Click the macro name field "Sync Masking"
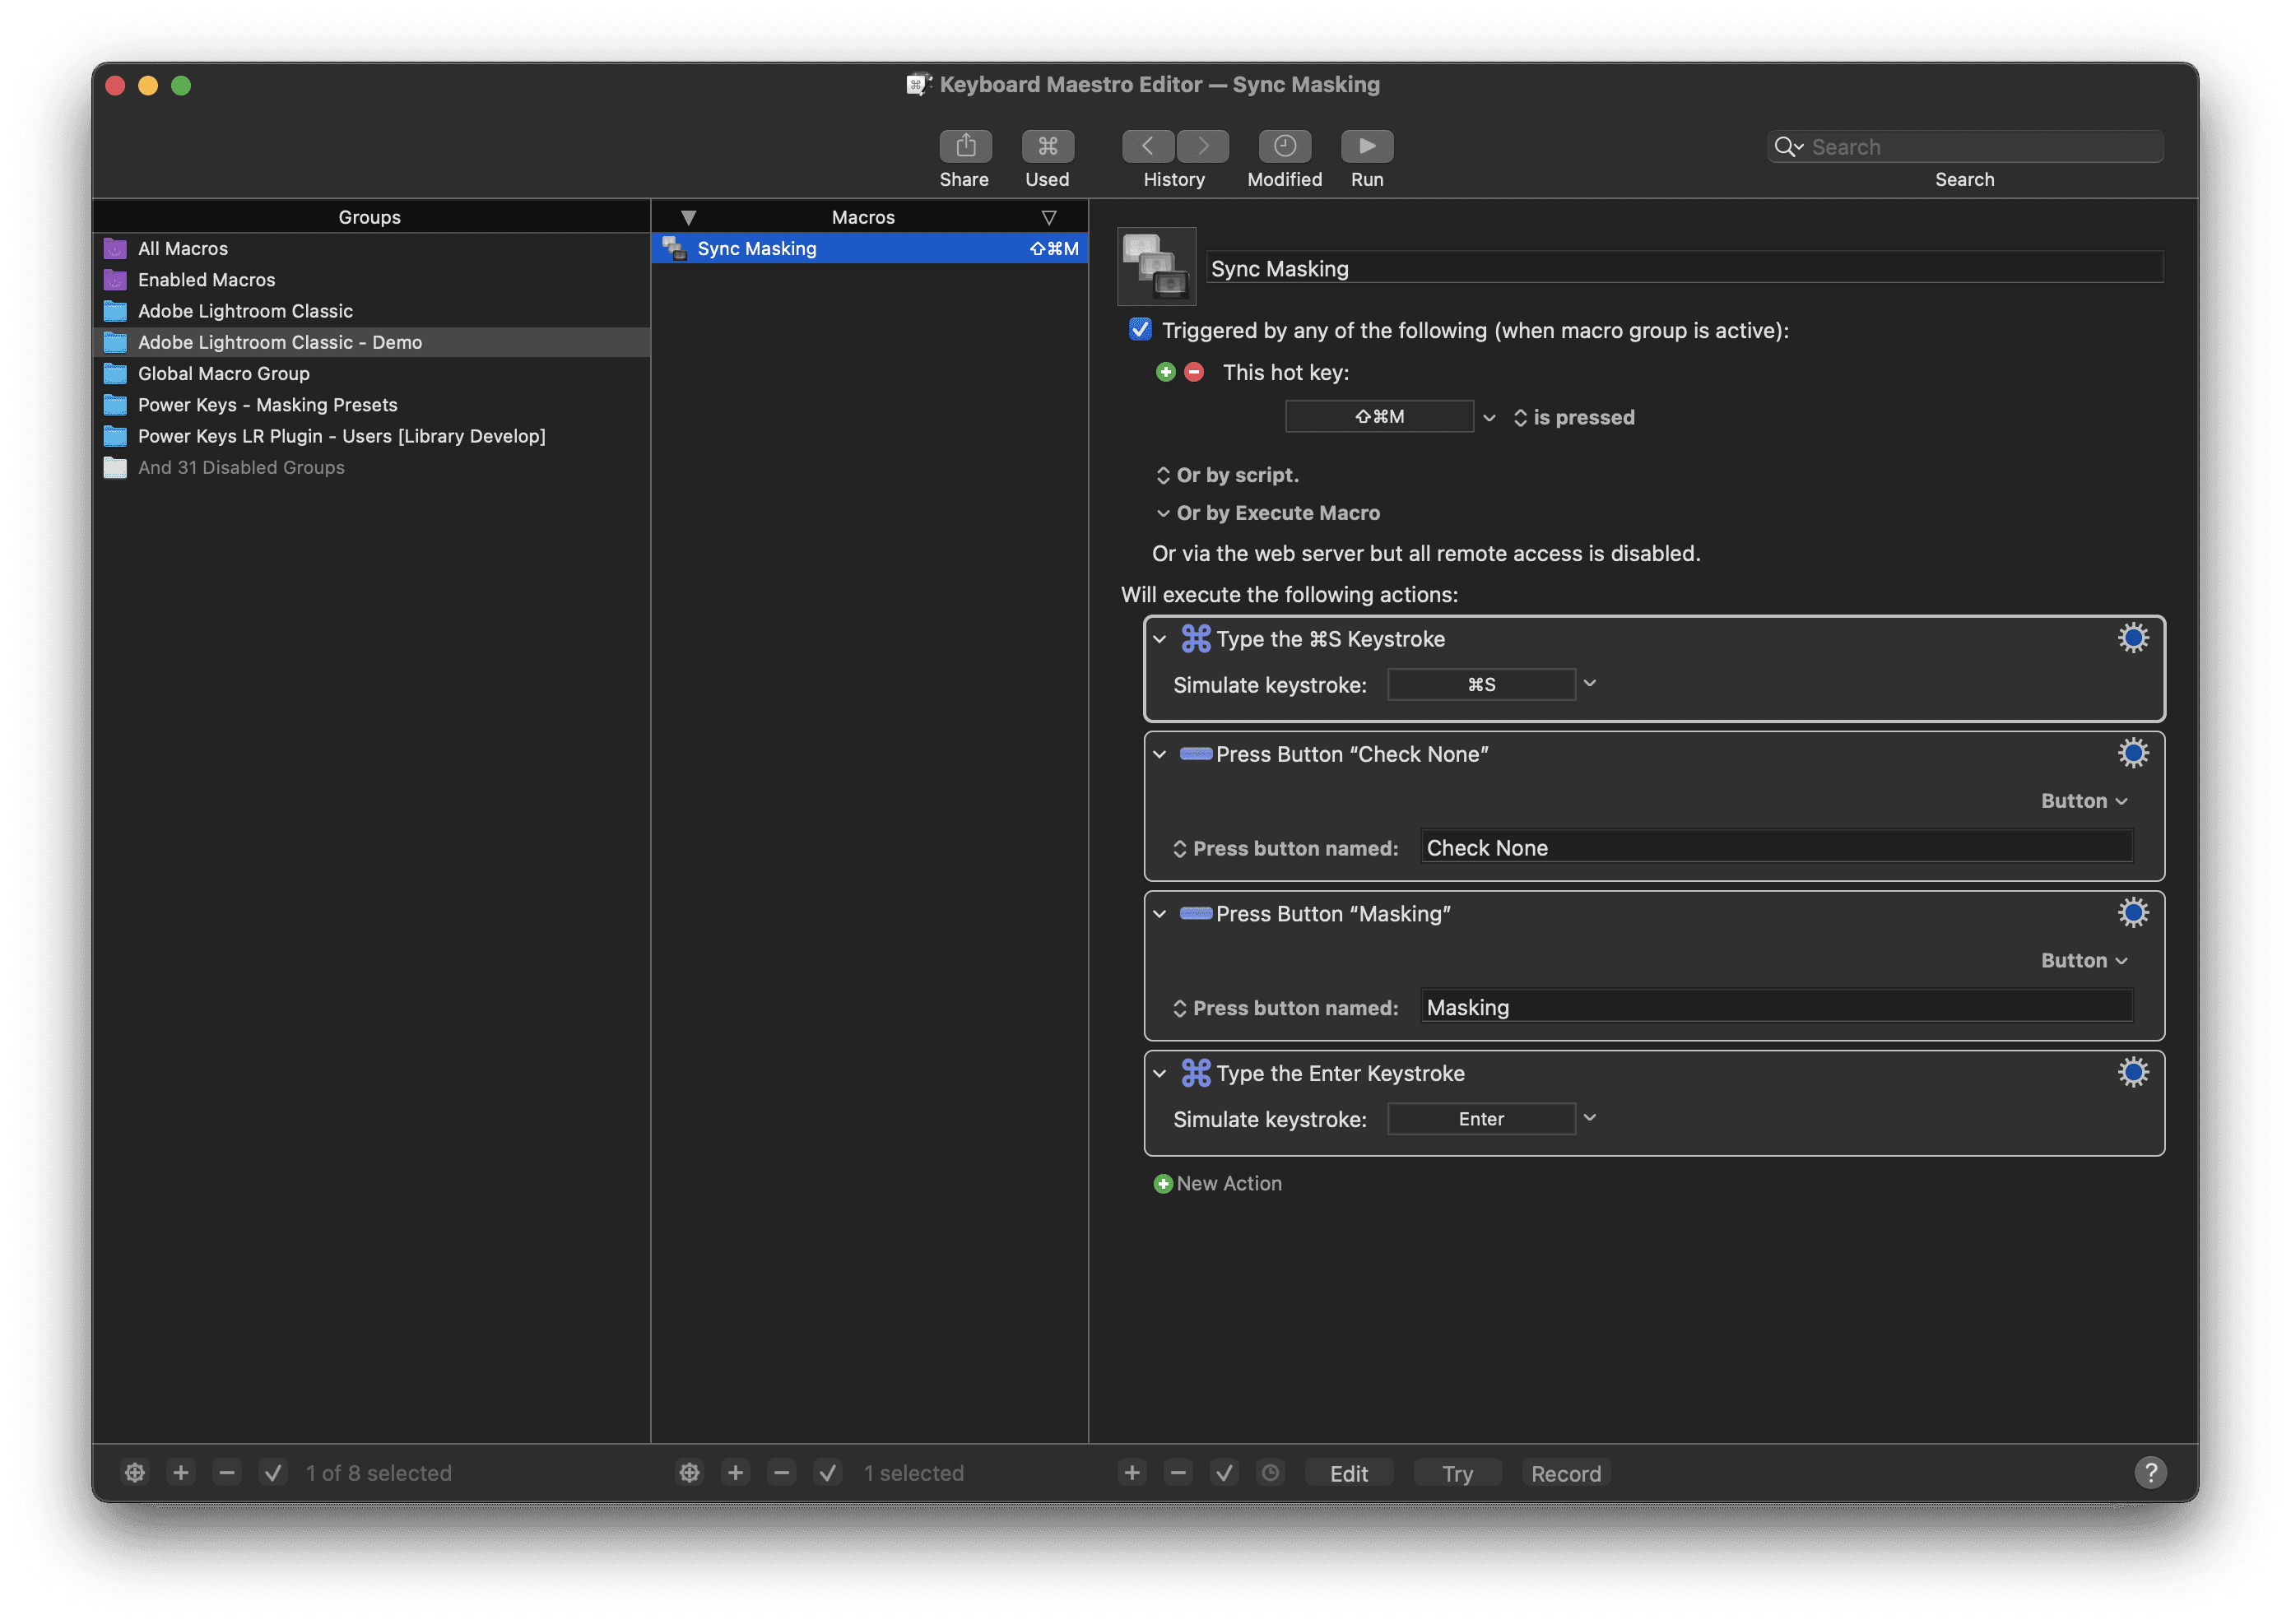This screenshot has width=2291, height=1624. pos(1684,268)
